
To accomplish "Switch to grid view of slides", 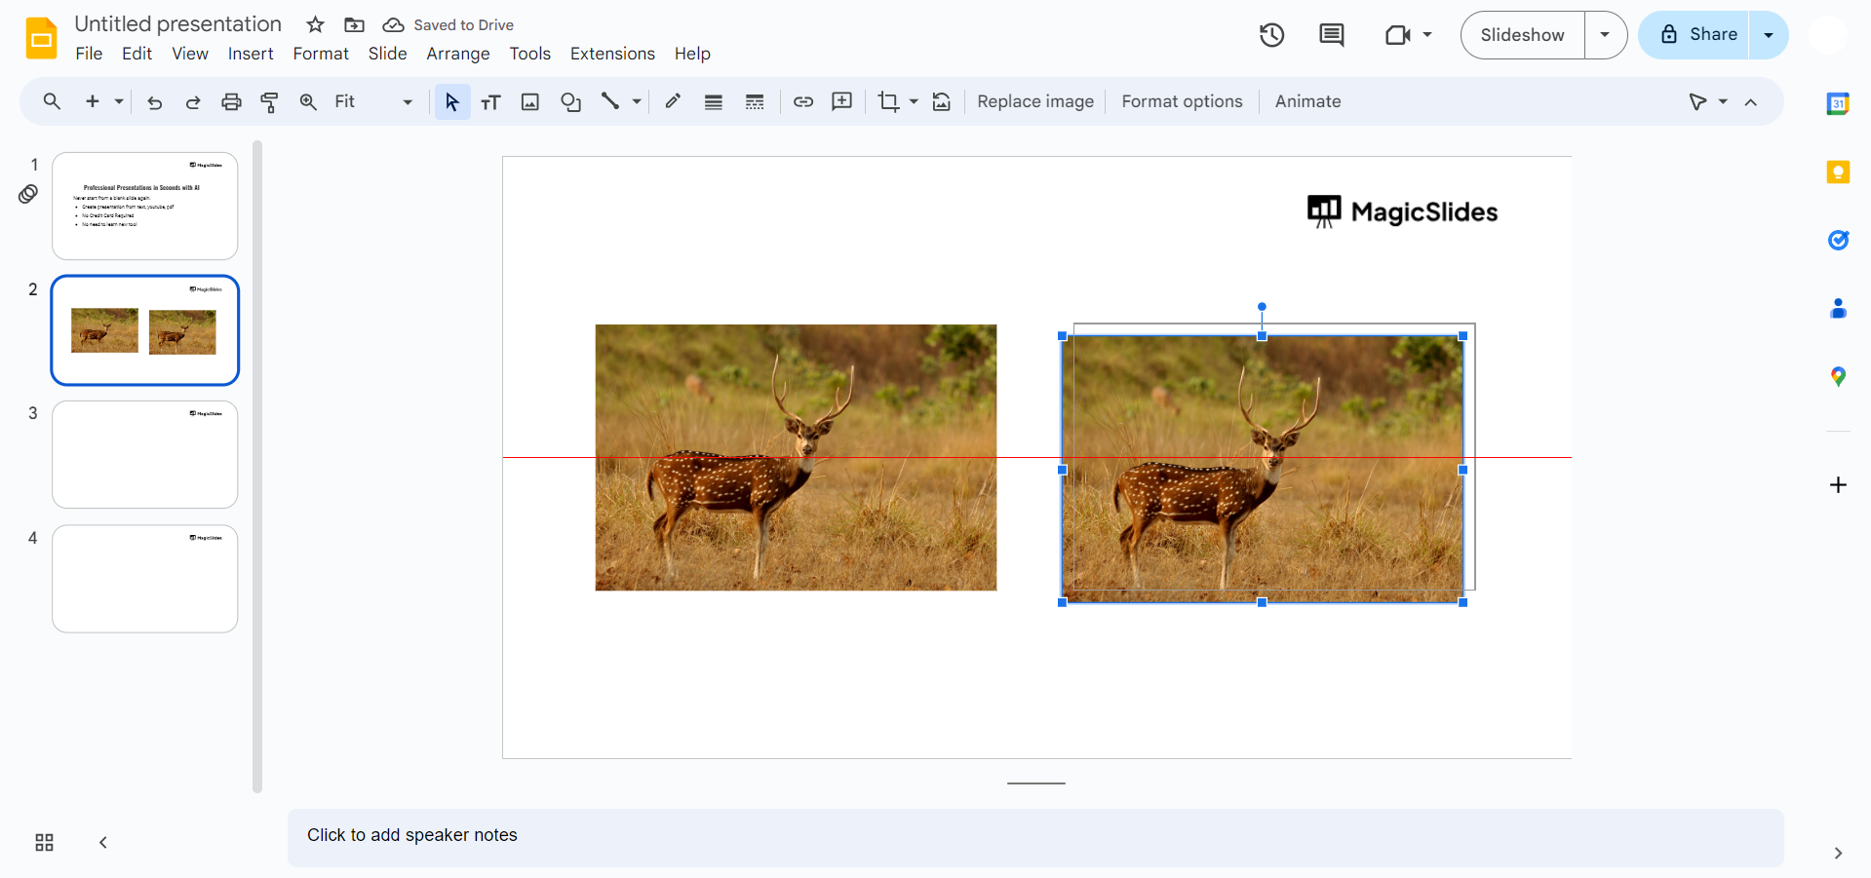I will point(43,843).
